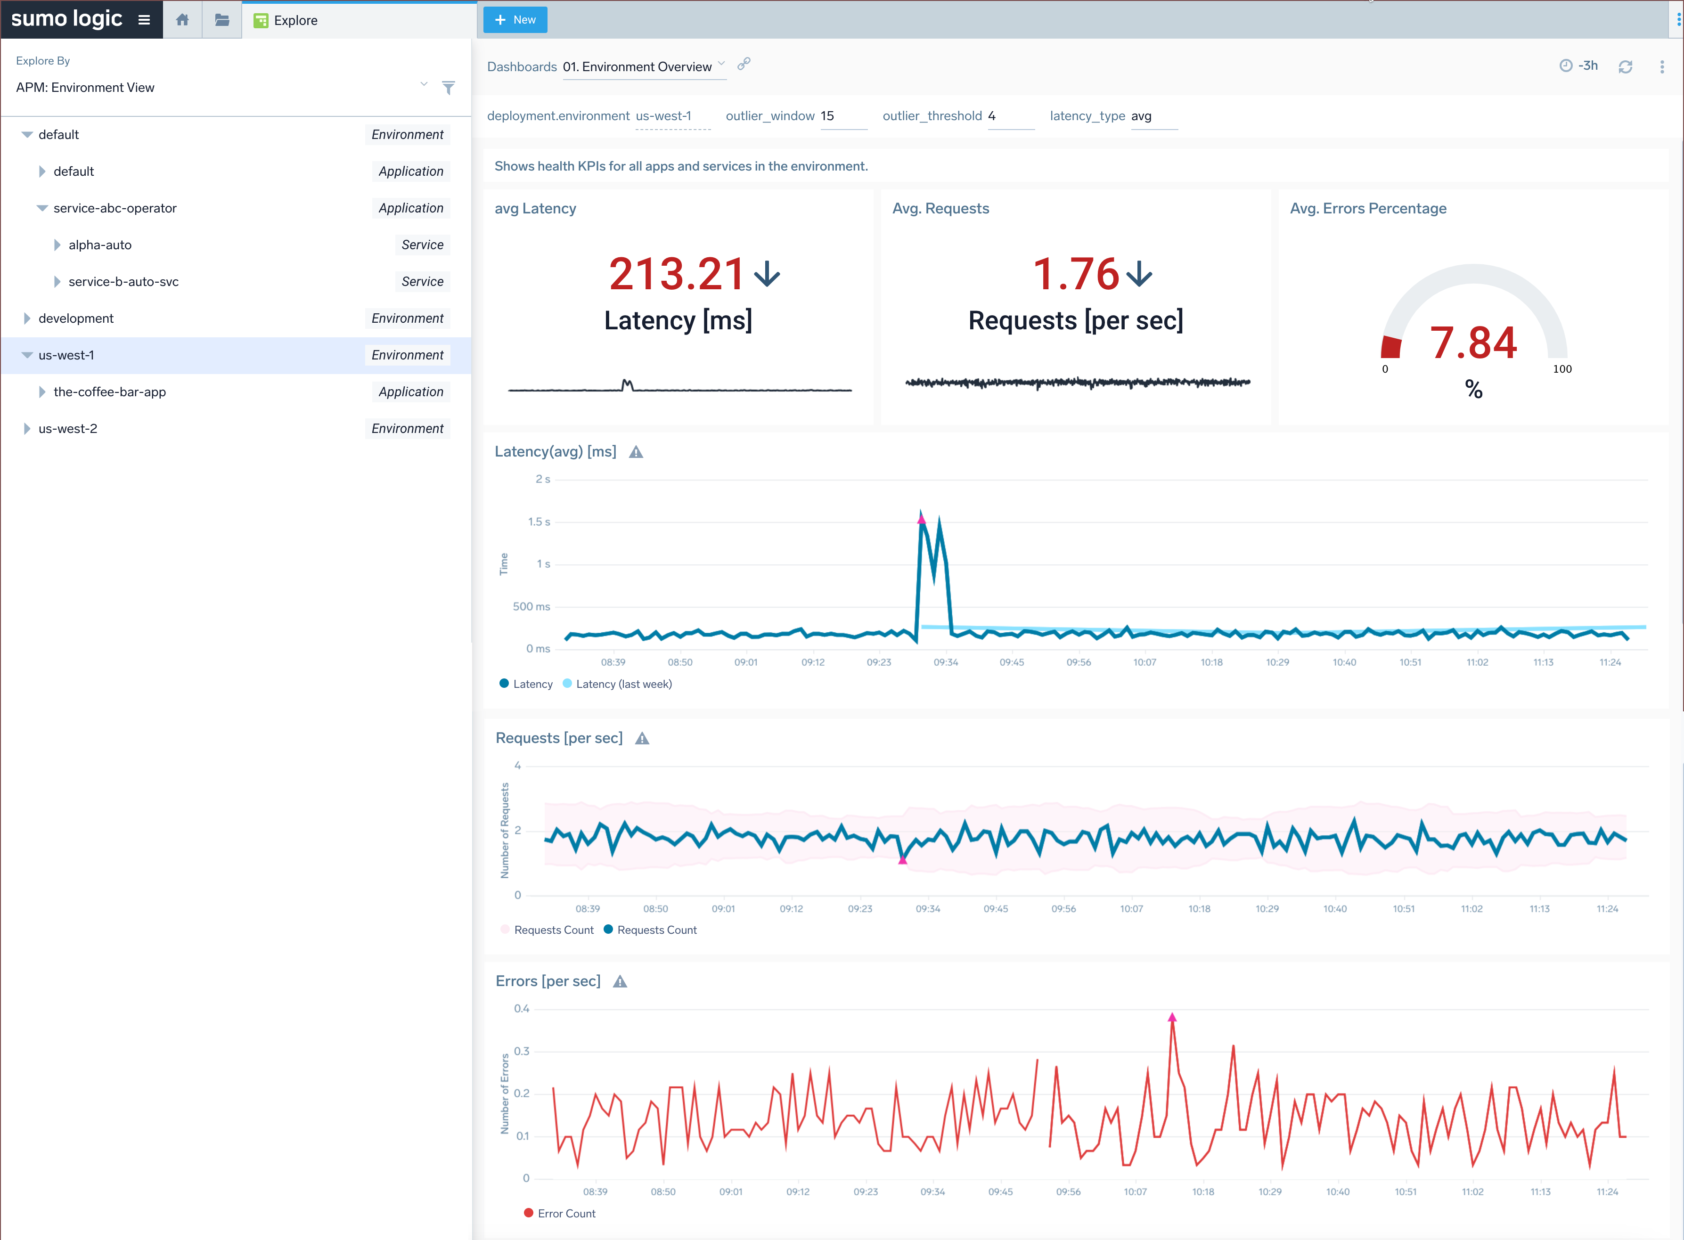Expand the-coffee-bar-app Application node
This screenshot has width=1684, height=1240.
(x=42, y=392)
